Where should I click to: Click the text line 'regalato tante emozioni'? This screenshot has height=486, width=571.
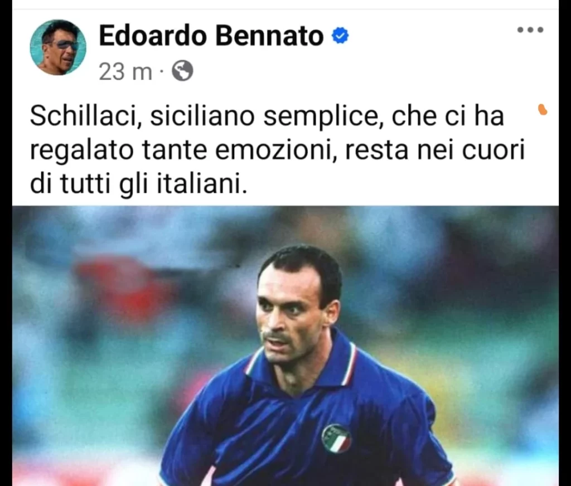[183, 150]
